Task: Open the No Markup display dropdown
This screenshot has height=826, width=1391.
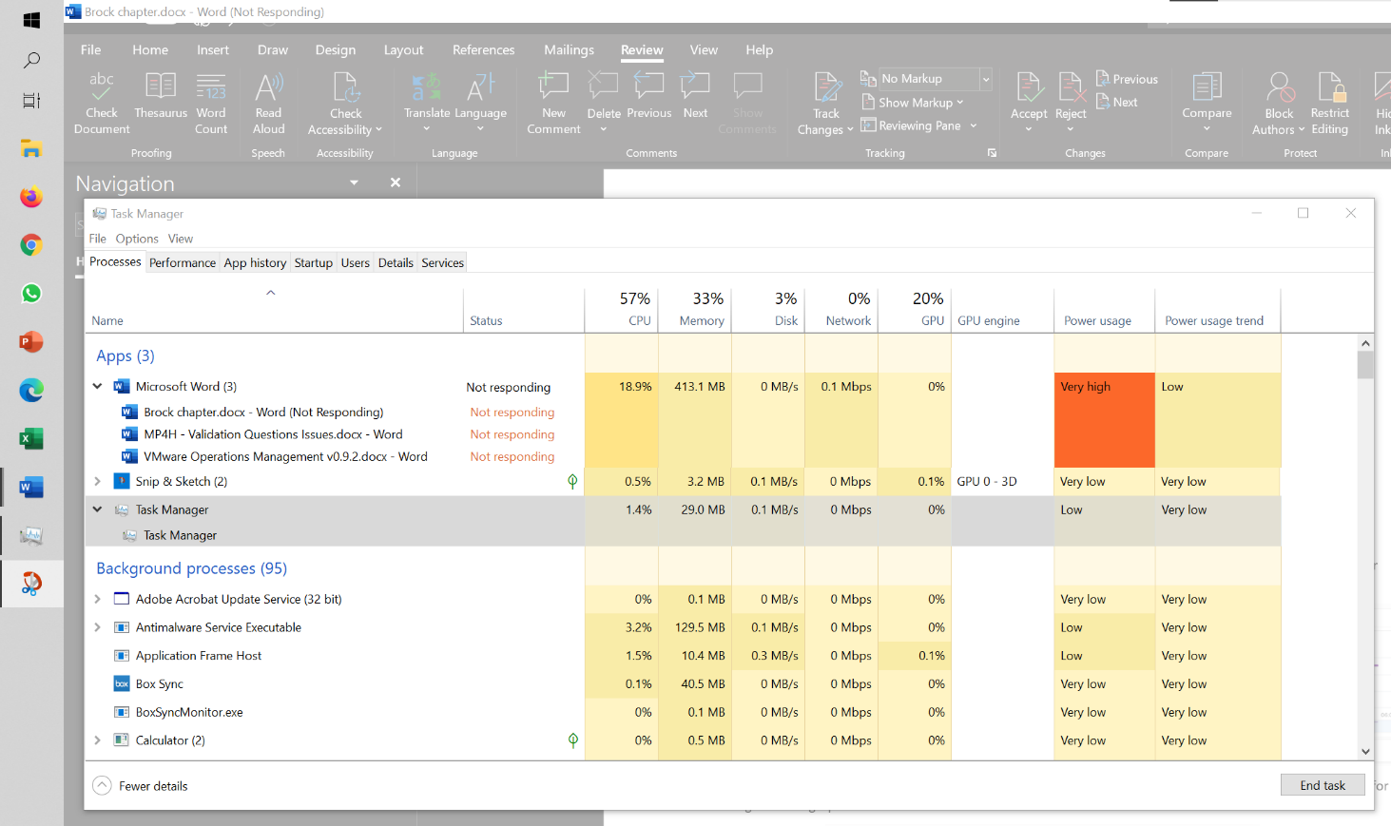Action: (986, 79)
